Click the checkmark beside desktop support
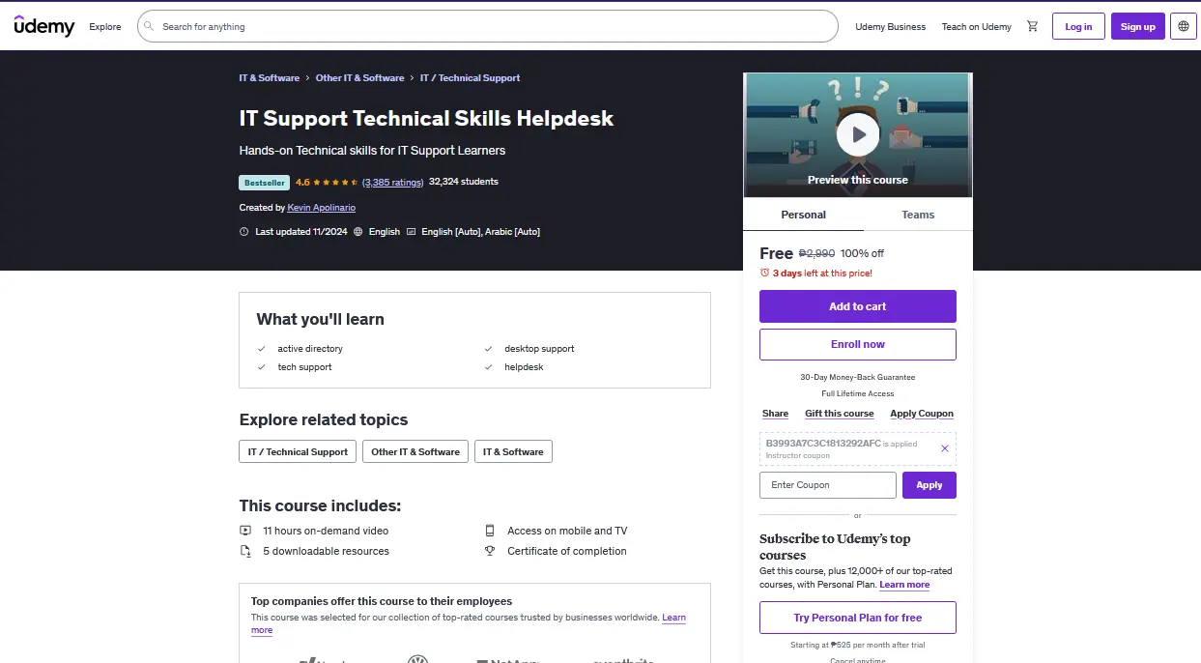 click(x=489, y=349)
